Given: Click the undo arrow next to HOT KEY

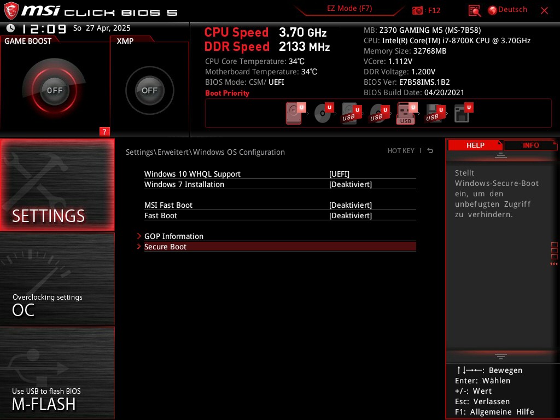Looking at the screenshot, I should 430,151.
